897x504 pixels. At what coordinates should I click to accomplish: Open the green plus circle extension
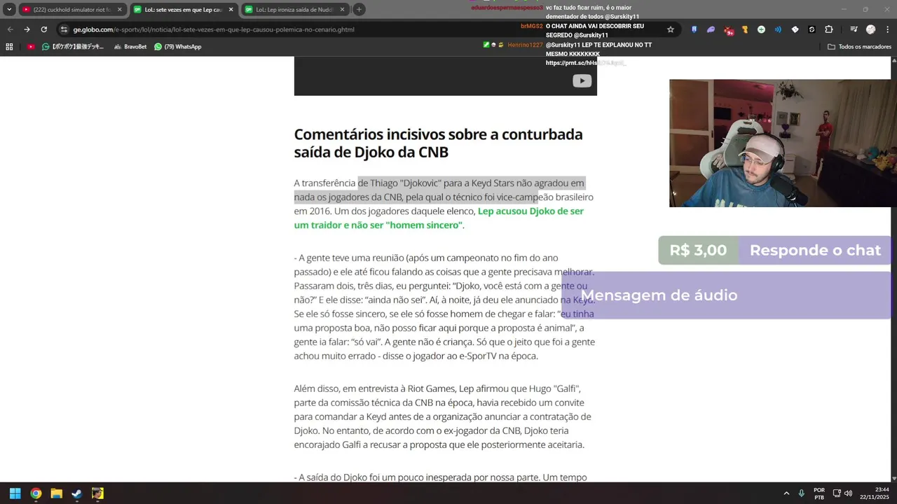click(761, 29)
